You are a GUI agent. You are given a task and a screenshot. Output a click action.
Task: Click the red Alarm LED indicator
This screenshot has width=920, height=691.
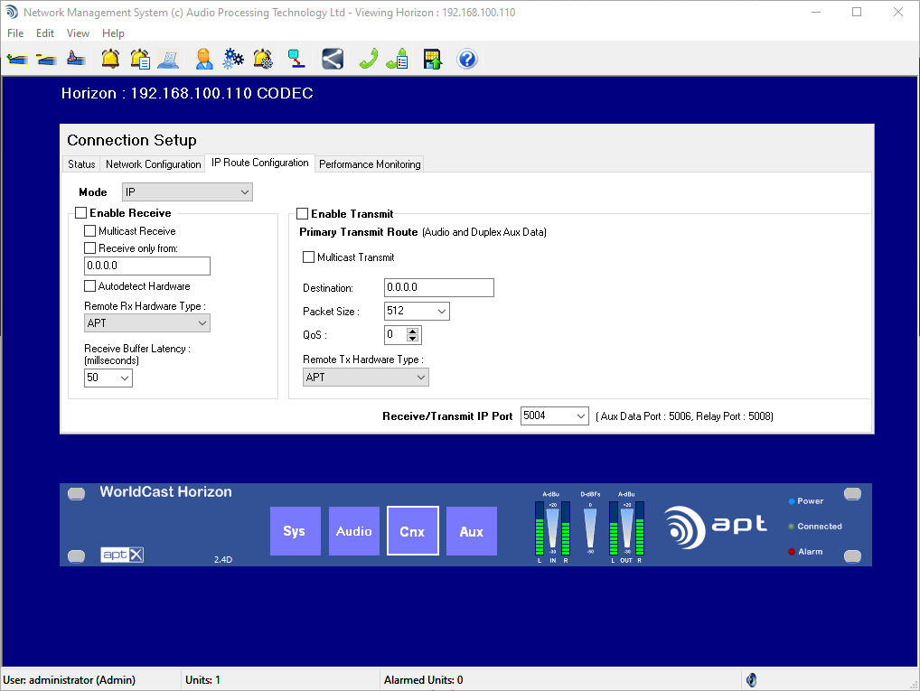[792, 551]
